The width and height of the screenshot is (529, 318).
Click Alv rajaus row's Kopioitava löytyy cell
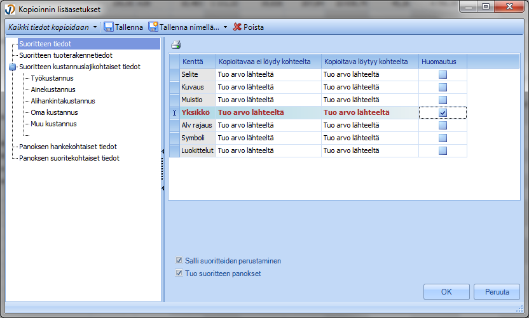pos(370,125)
